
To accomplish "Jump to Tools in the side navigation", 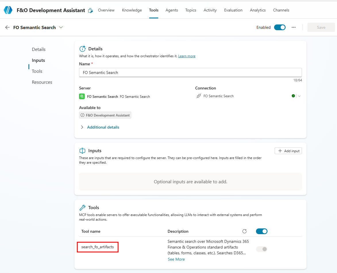I will point(37,71).
